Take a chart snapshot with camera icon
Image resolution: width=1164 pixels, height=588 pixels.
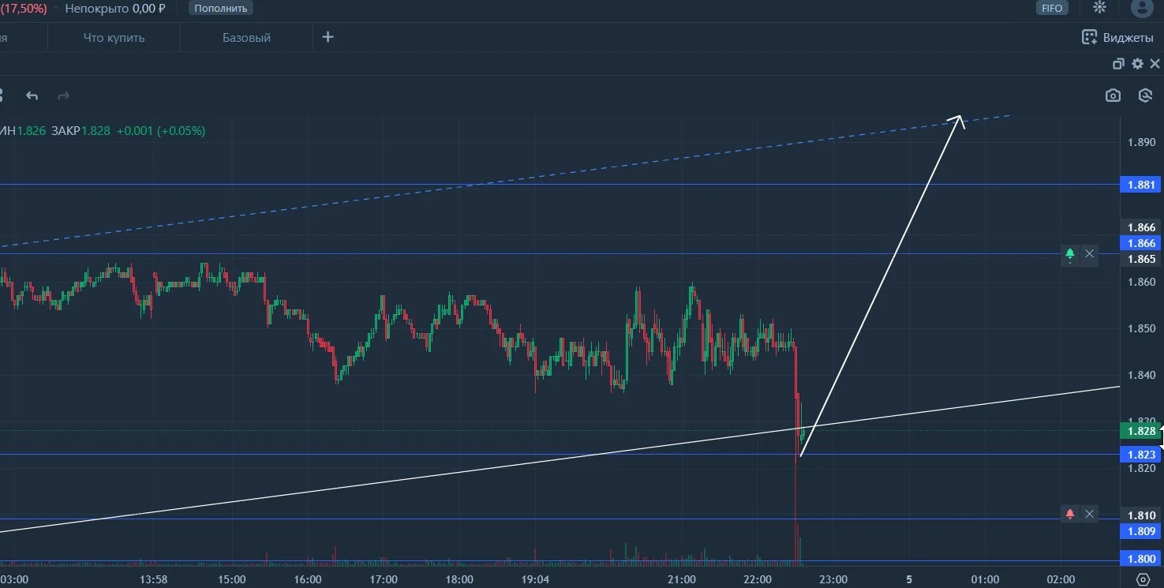(x=1113, y=96)
